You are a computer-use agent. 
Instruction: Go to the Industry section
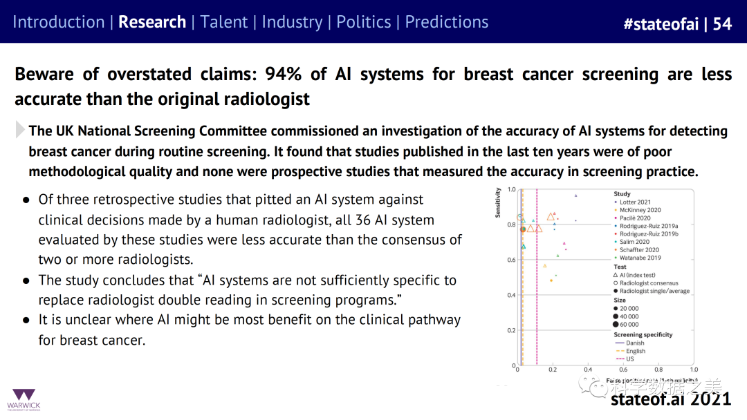click(292, 22)
